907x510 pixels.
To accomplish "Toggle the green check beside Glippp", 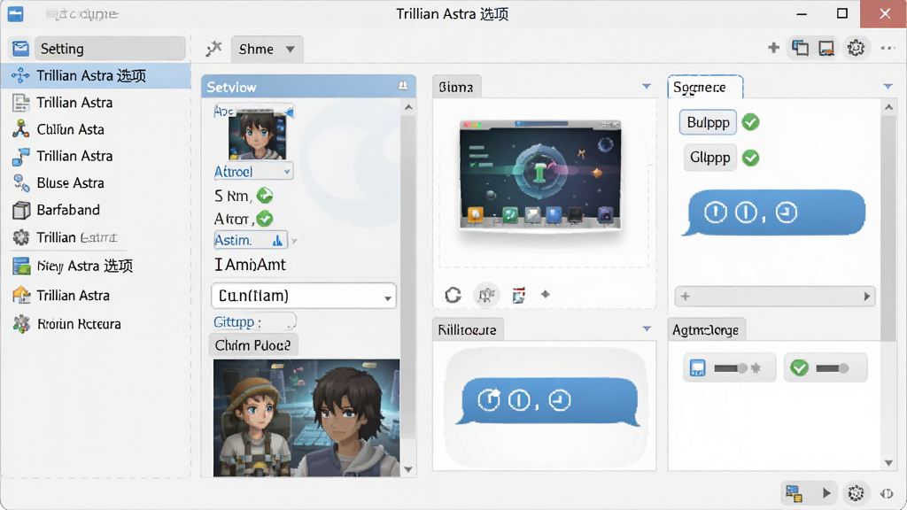I will [x=751, y=158].
